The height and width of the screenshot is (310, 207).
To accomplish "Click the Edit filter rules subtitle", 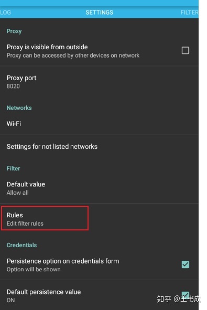I will (x=25, y=224).
